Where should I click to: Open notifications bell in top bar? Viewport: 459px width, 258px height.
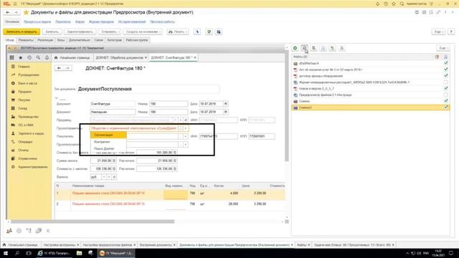point(378,4)
